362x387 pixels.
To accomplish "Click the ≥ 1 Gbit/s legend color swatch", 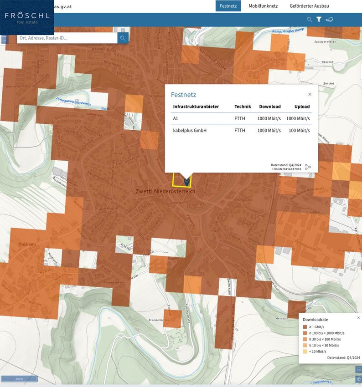I will 305,327.
